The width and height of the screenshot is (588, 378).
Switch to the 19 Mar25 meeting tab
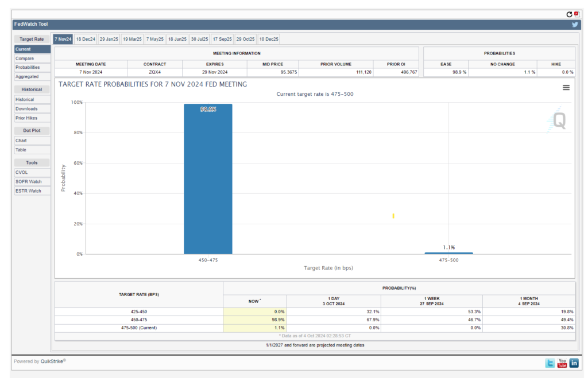click(x=133, y=39)
